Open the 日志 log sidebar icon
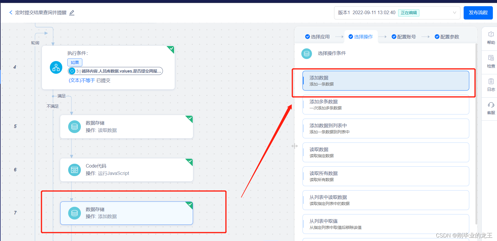The height and width of the screenshot is (241, 497). 491,85
